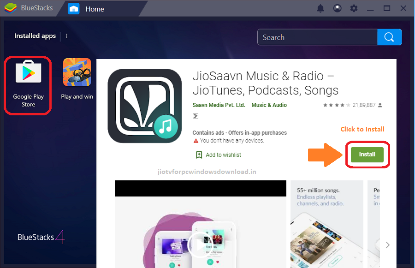Click the 3+ content rating badge
The height and width of the screenshot is (268, 415).
point(196,116)
